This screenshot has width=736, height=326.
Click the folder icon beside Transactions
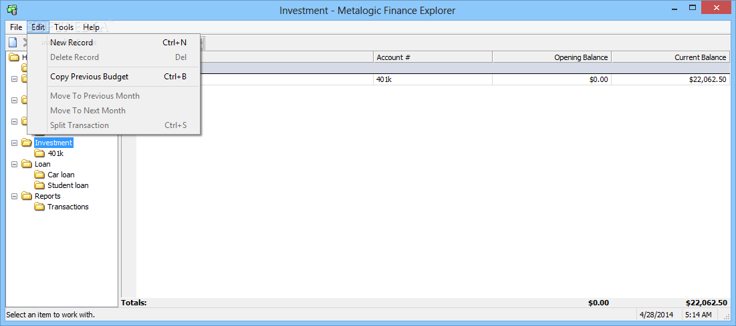click(39, 207)
